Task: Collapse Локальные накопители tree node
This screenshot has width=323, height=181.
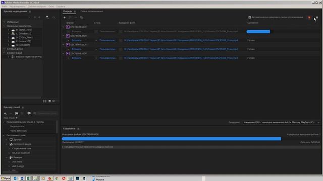Action: pyautogui.click(x=5, y=26)
